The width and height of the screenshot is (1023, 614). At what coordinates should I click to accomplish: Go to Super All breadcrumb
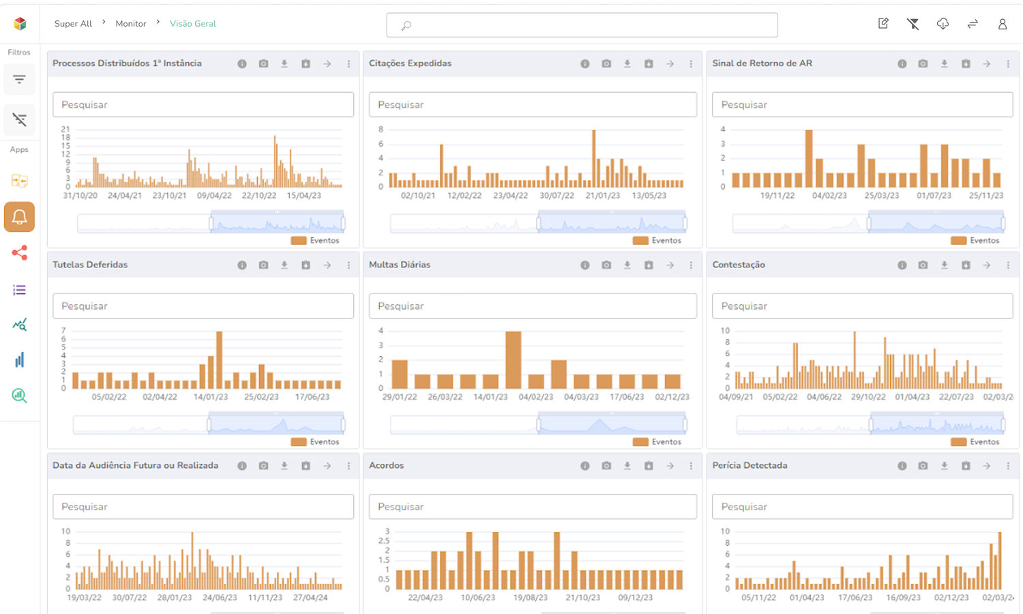tap(73, 24)
